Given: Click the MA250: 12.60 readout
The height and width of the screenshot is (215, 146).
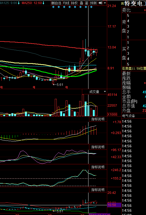Looking at the screenshot, I should 32,3.
